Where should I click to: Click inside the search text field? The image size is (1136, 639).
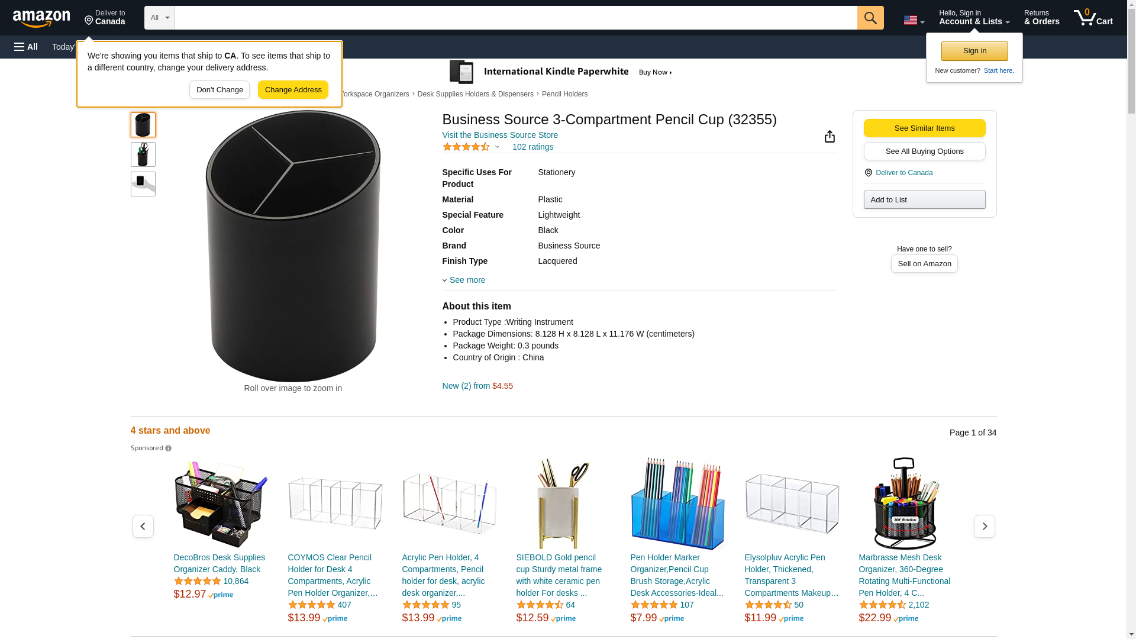516,18
